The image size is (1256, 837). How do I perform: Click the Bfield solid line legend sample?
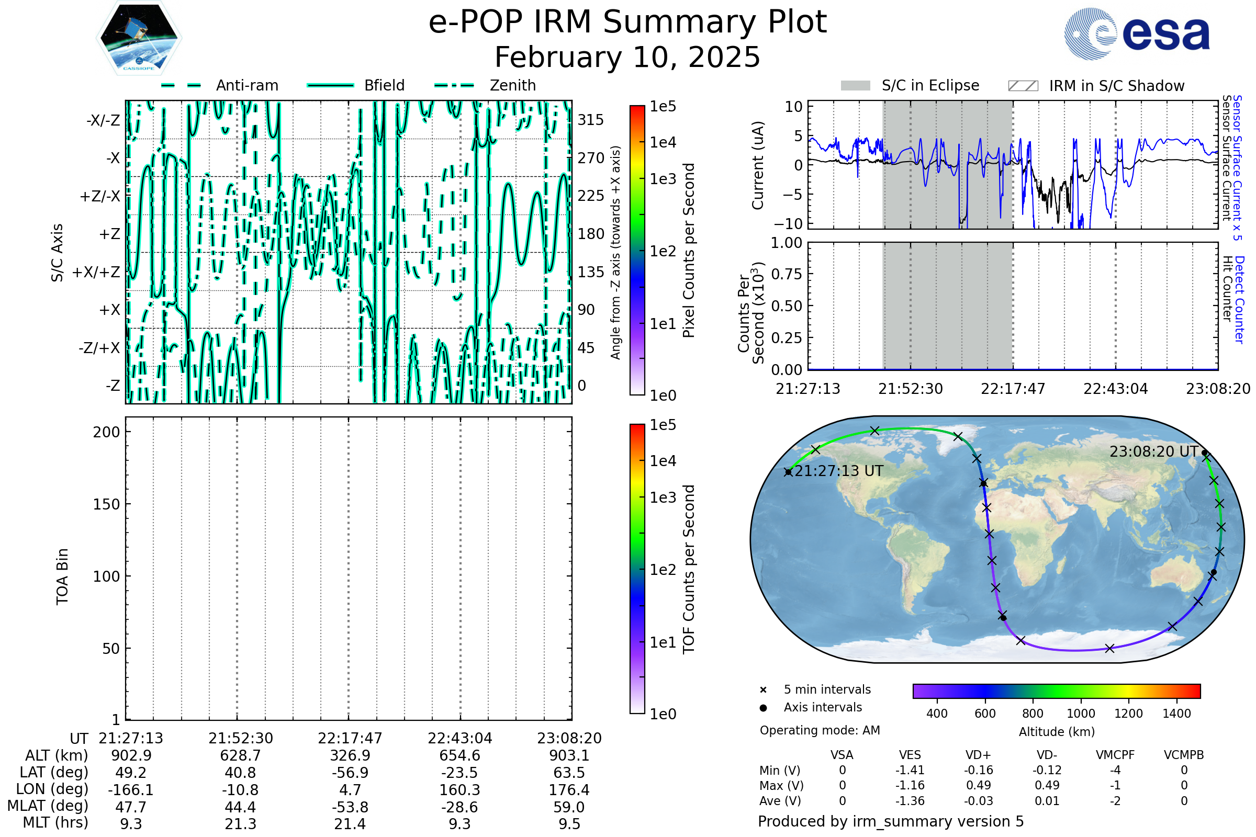(x=330, y=85)
